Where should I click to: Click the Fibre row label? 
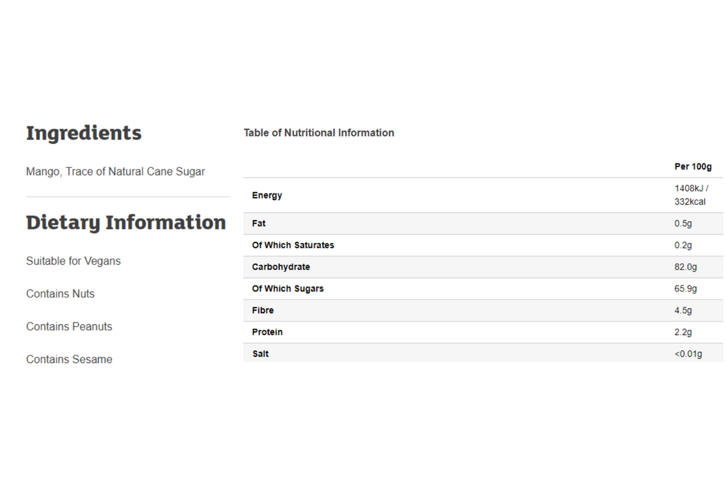[263, 310]
